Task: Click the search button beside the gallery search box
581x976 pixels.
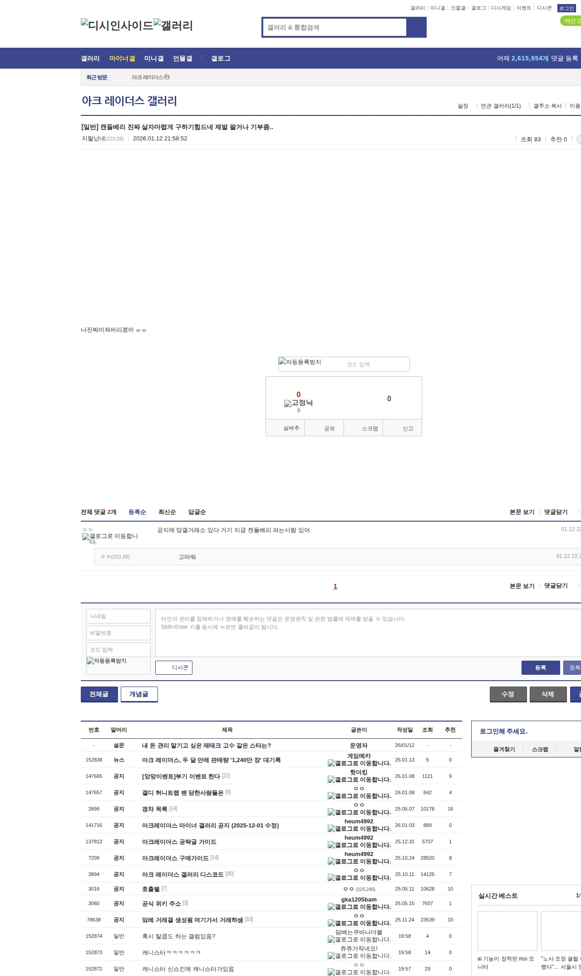Action: click(416, 27)
